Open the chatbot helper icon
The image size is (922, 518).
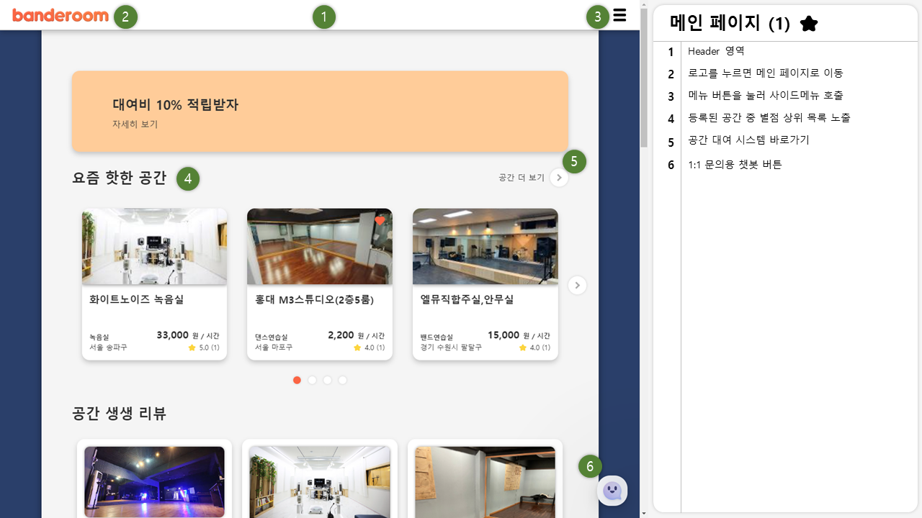(x=612, y=490)
